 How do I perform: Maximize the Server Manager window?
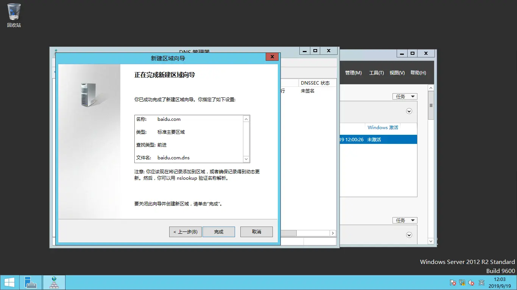click(x=413, y=53)
